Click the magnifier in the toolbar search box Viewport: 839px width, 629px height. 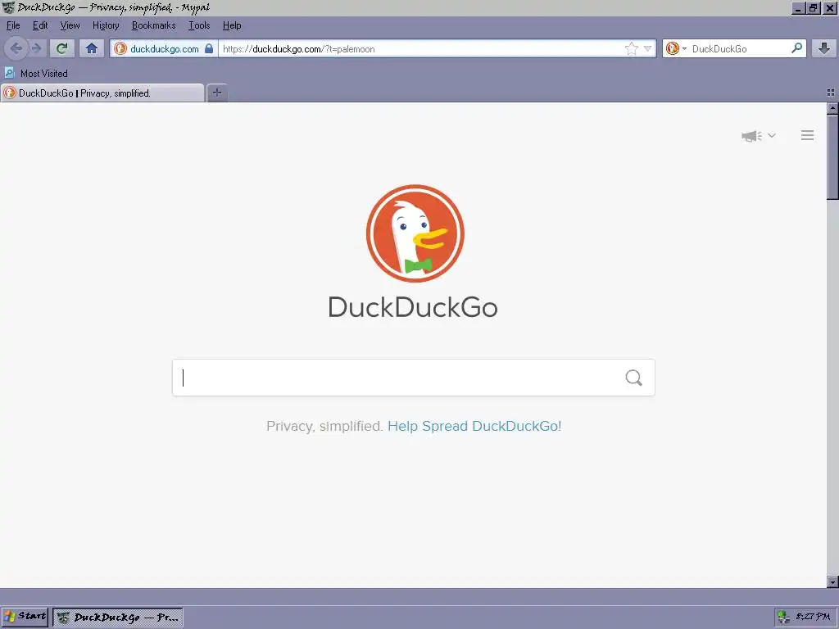(796, 48)
